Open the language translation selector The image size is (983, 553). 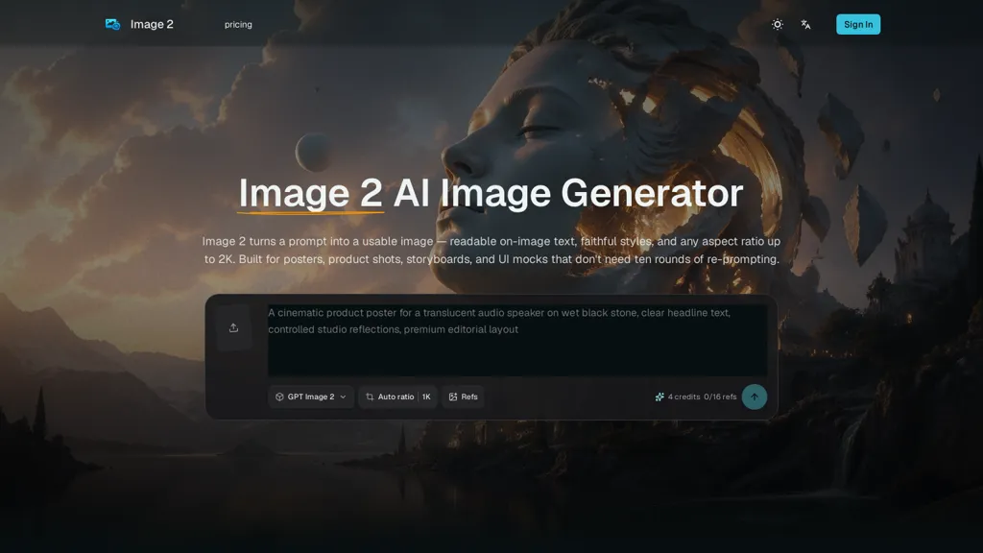pos(805,24)
